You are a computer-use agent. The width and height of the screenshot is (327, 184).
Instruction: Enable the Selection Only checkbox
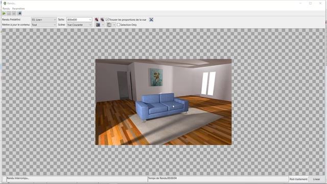[119, 25]
